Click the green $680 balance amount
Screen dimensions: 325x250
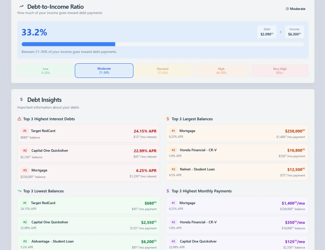point(150,203)
